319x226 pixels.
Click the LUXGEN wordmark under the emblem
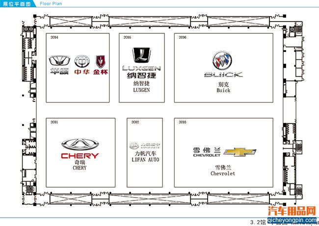click(142, 68)
